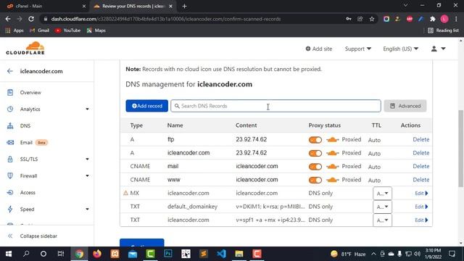Open the Firewall sidebar item
This screenshot has height=261, width=464.
pyautogui.click(x=28, y=175)
